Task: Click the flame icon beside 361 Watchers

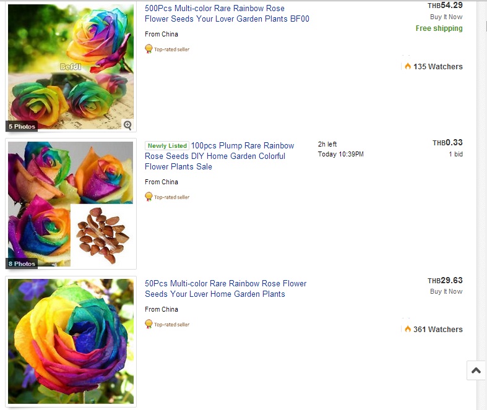Action: point(408,329)
